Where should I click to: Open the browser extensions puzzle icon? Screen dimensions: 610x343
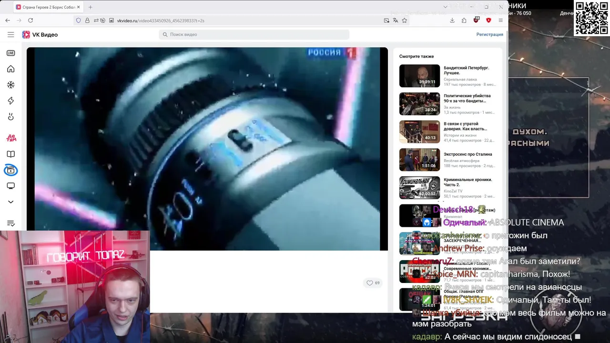pos(464,20)
